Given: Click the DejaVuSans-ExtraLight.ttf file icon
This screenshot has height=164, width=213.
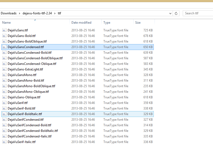Looking at the screenshot, I should coord(4,69).
